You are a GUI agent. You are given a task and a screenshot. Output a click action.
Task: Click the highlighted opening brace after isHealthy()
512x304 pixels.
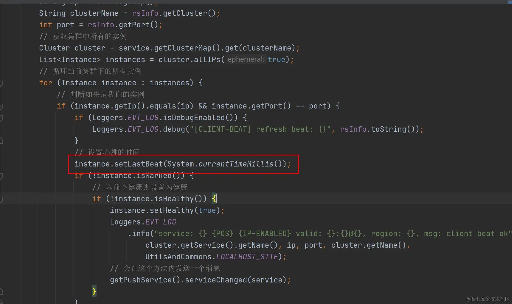point(214,199)
